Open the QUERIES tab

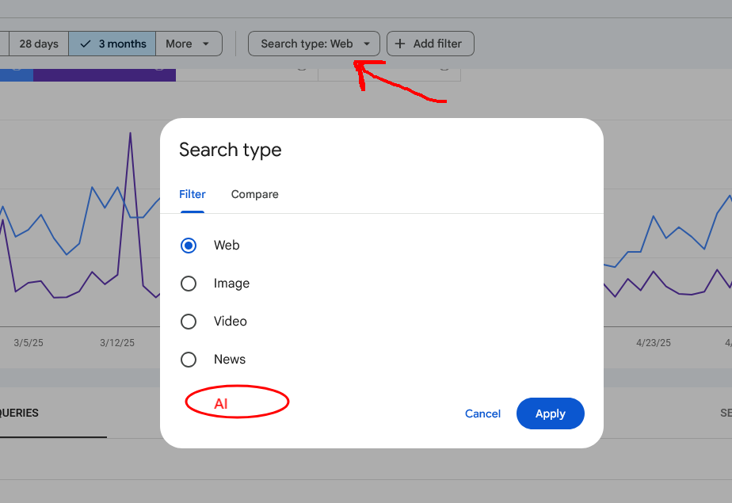coord(19,413)
